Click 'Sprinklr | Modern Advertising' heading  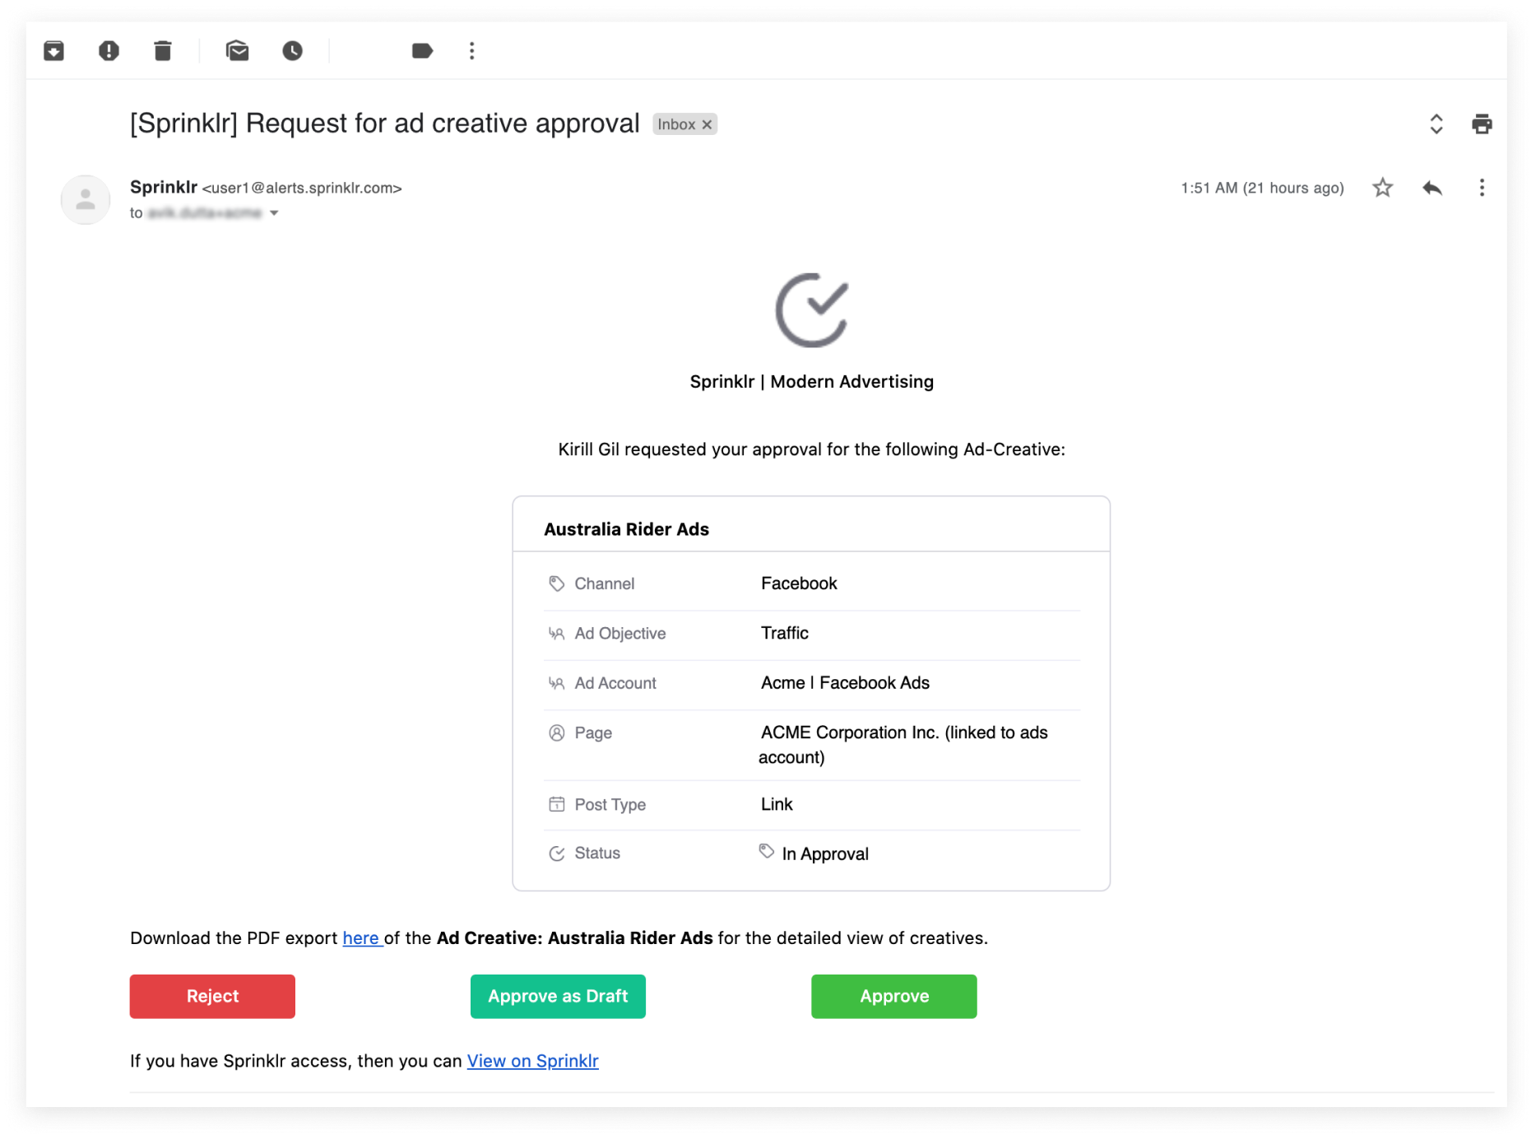click(811, 381)
